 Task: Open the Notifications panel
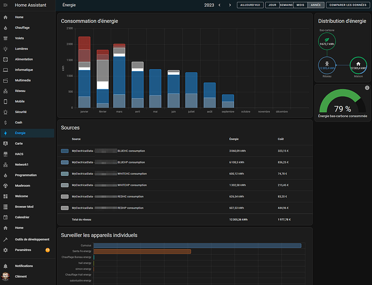point(24,266)
